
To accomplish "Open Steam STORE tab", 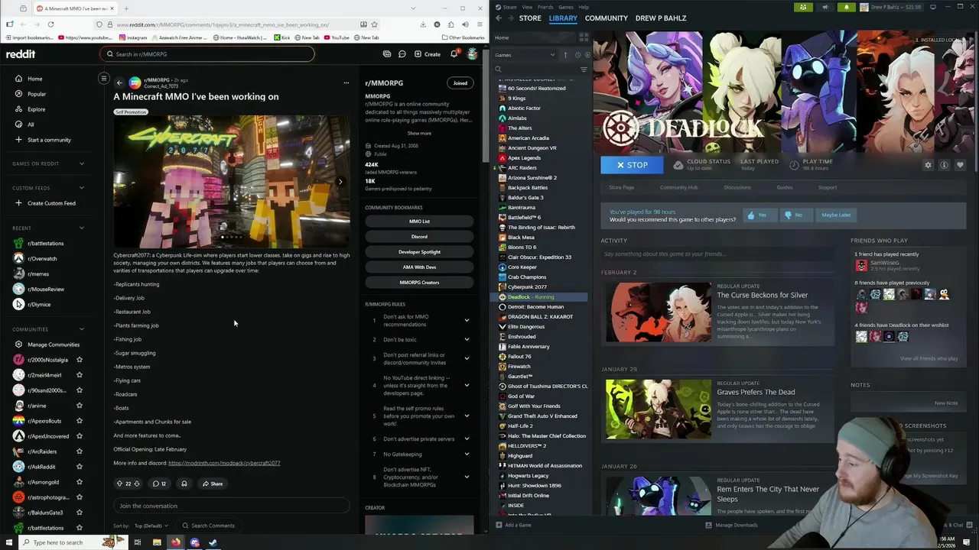I will tap(530, 18).
